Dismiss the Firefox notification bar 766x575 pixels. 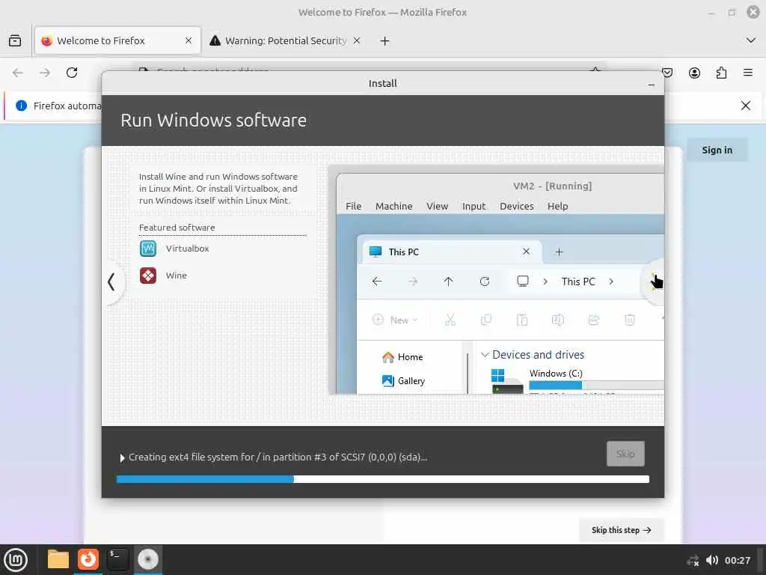tap(746, 106)
